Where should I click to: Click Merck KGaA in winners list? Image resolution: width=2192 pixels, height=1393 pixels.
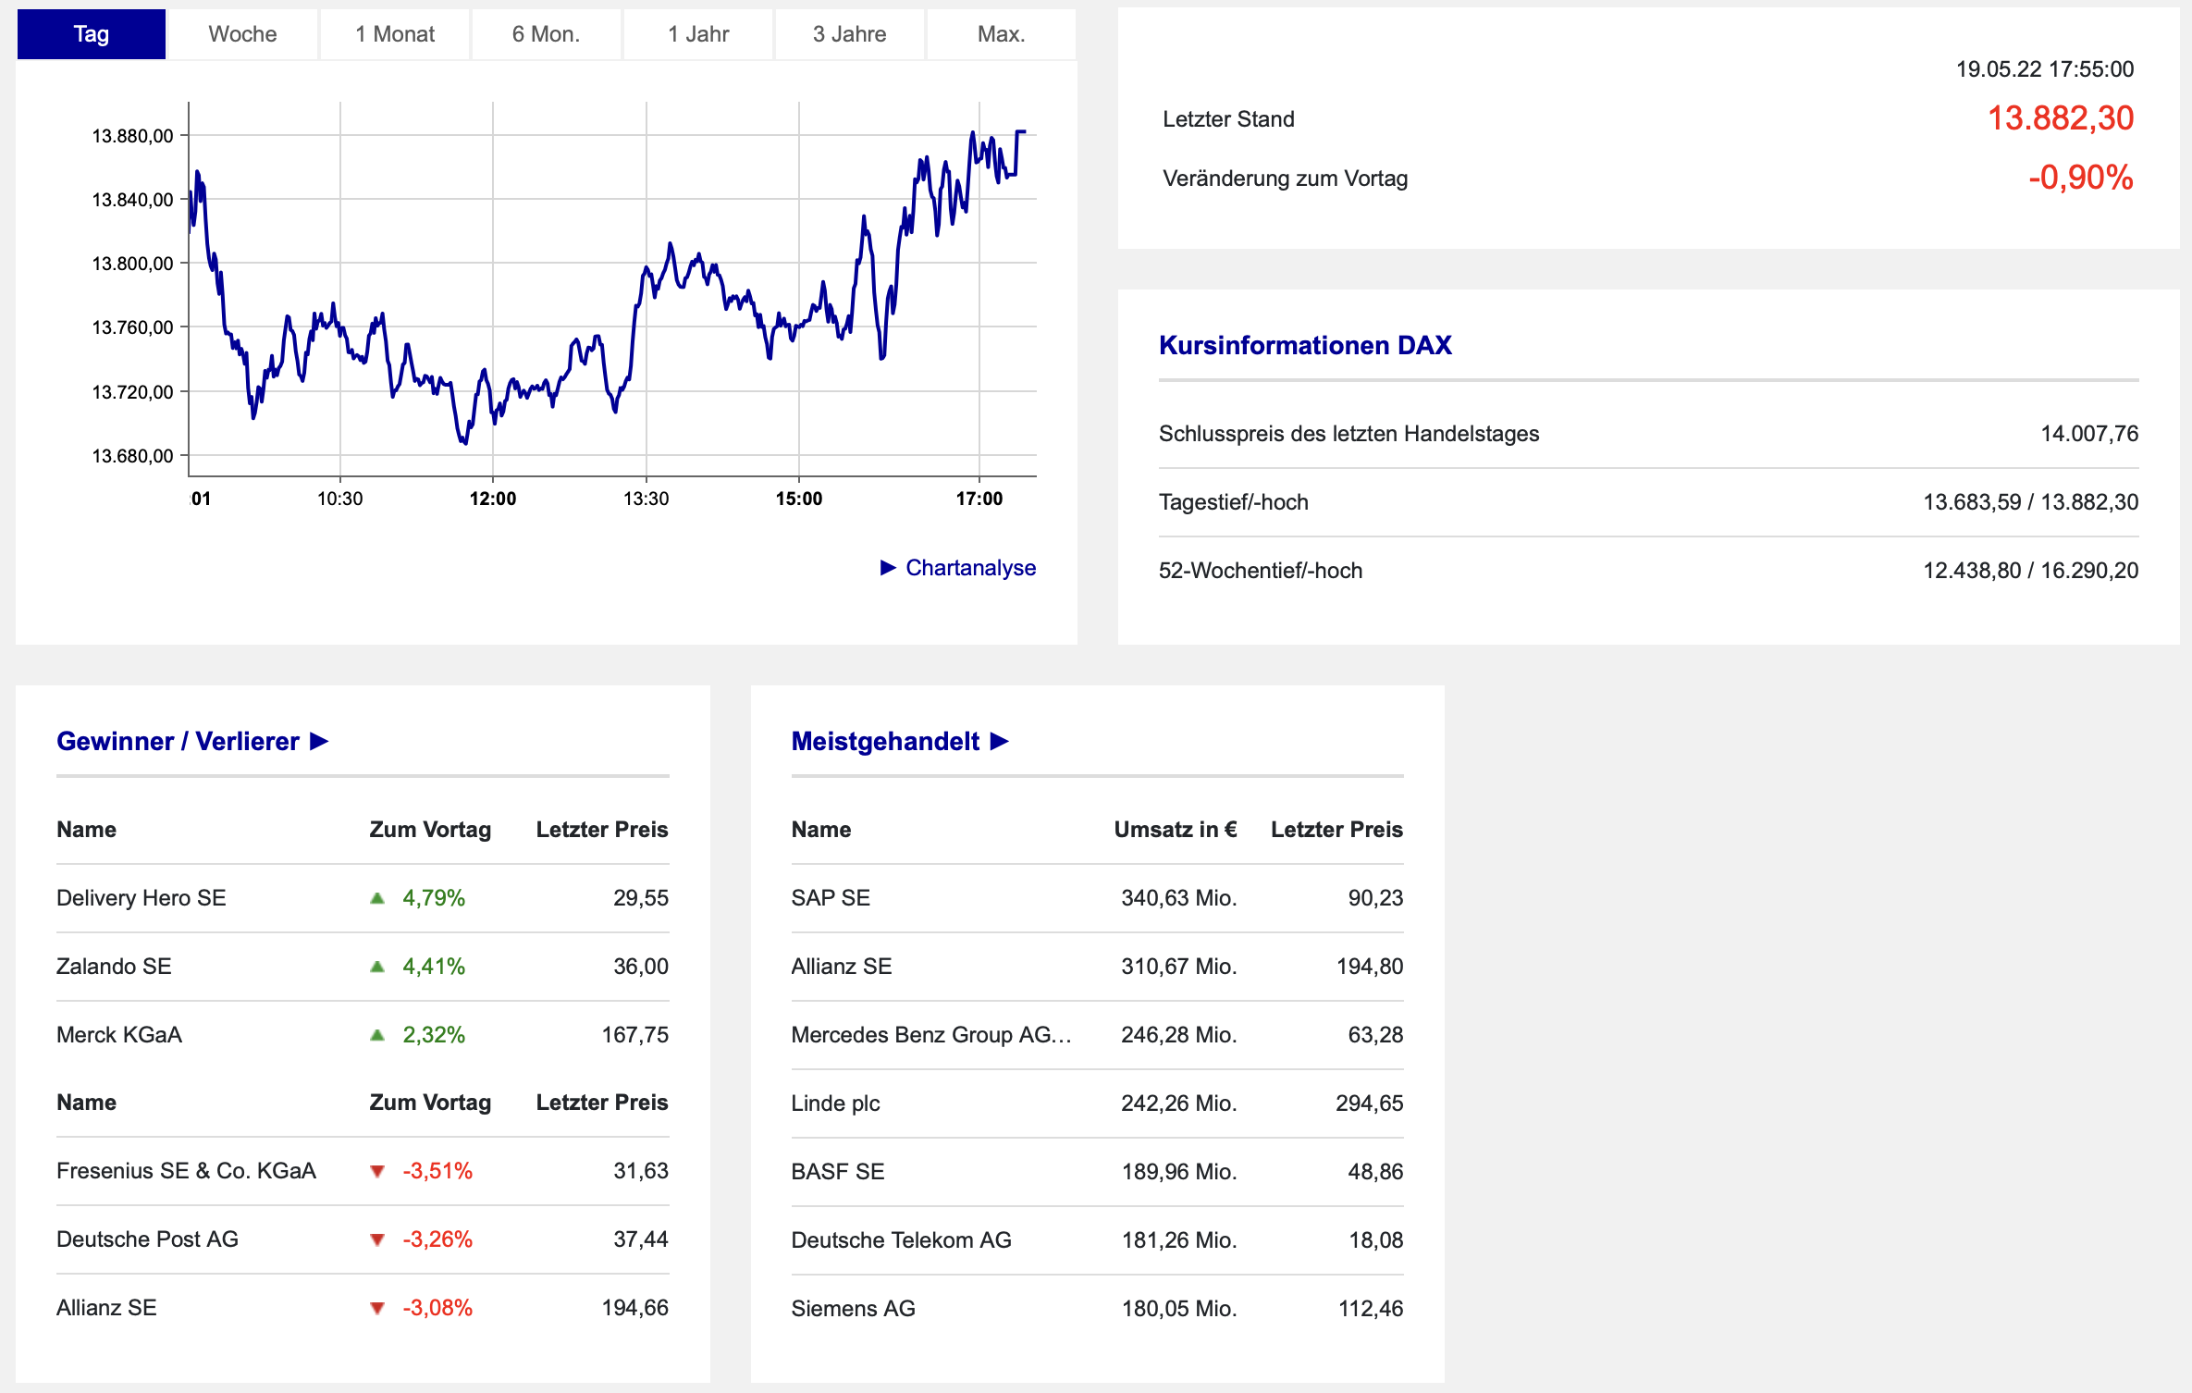(119, 1035)
